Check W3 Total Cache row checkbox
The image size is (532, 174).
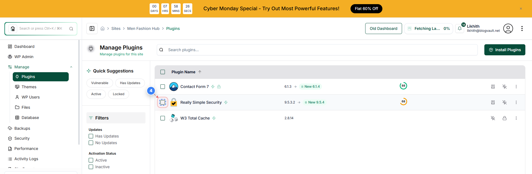click(x=163, y=118)
